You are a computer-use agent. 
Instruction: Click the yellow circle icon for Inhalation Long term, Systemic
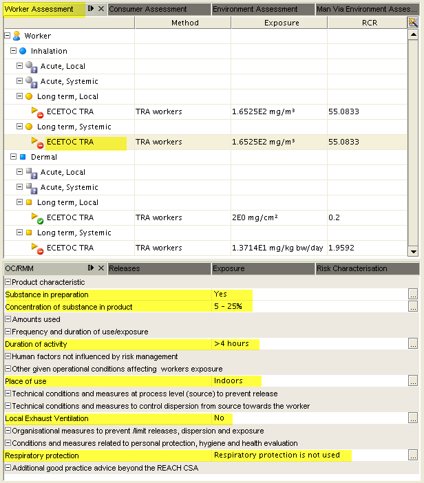(29, 127)
